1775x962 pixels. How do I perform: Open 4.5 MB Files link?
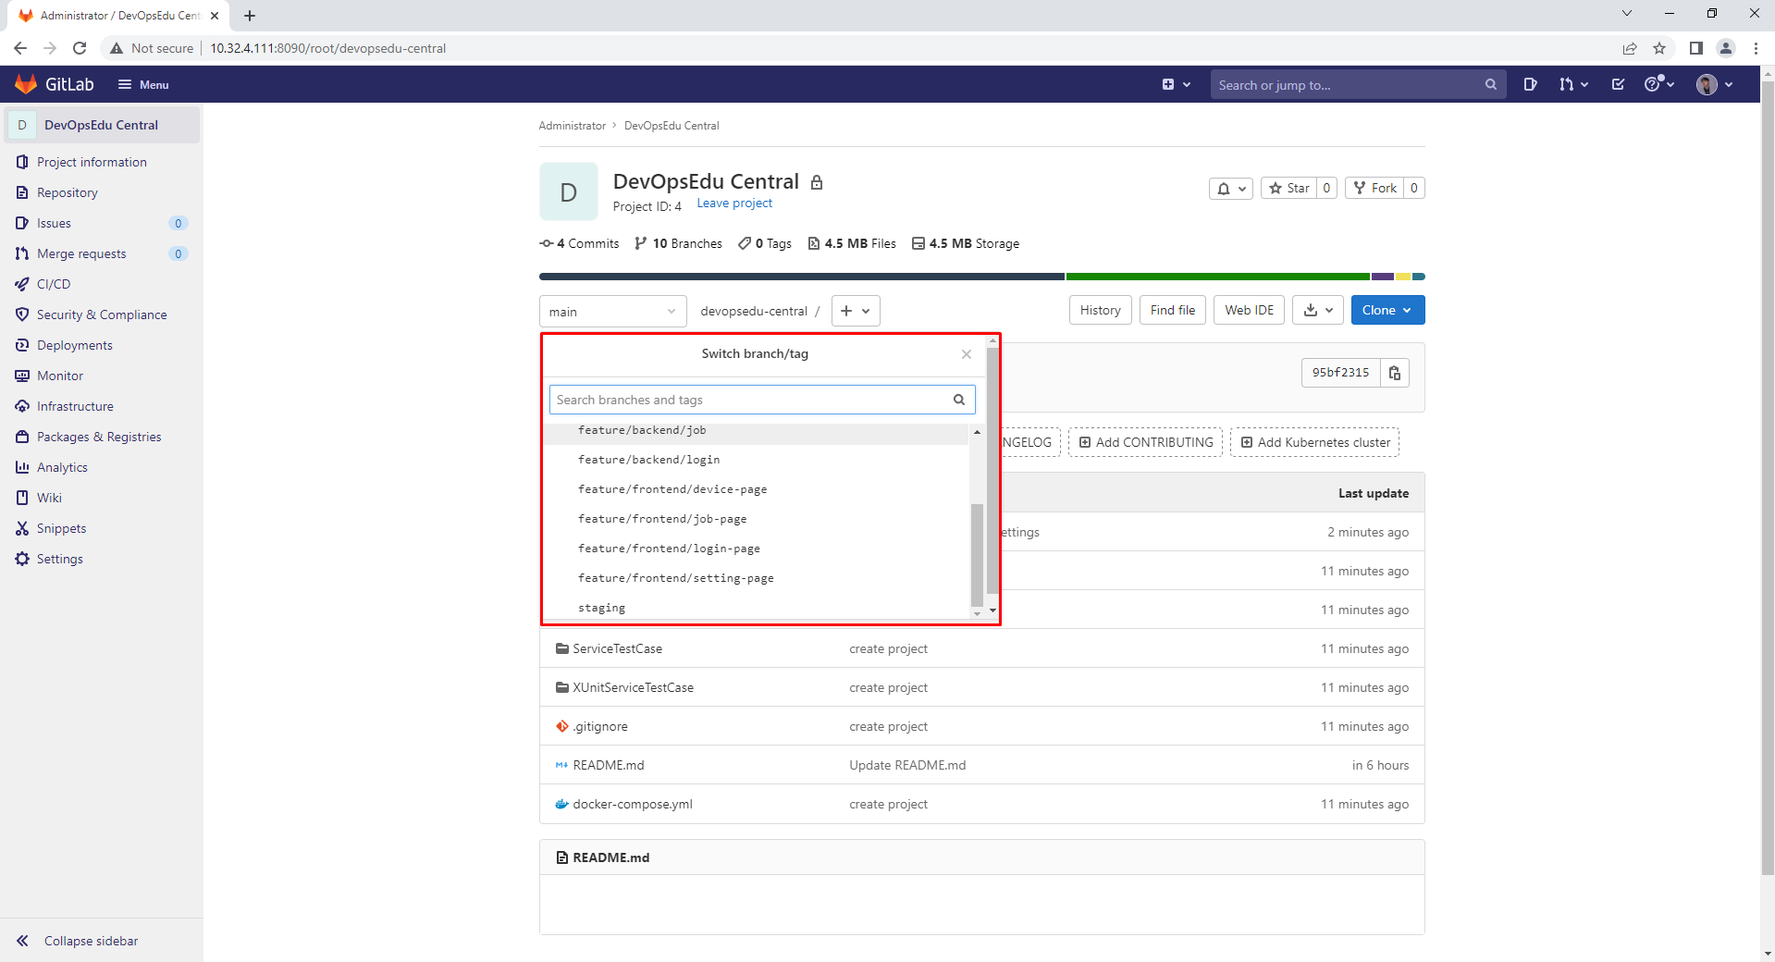852,243
